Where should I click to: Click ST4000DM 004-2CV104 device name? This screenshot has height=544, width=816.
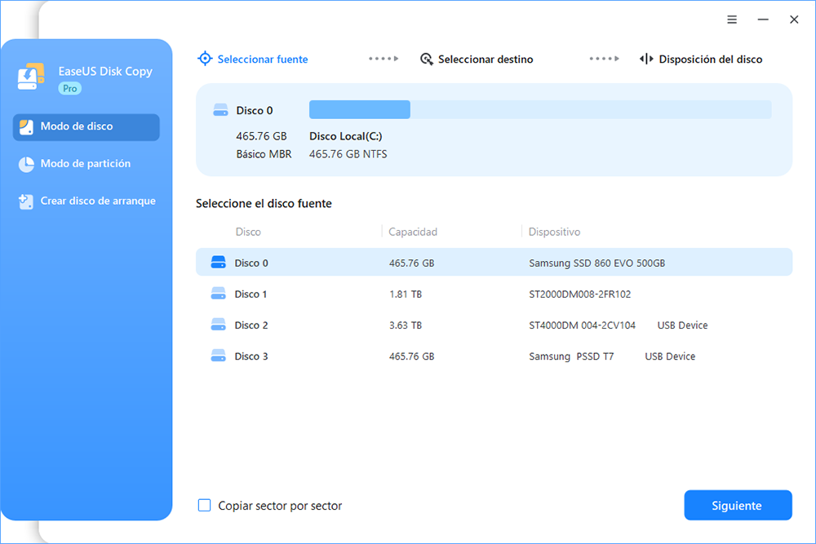(x=583, y=325)
